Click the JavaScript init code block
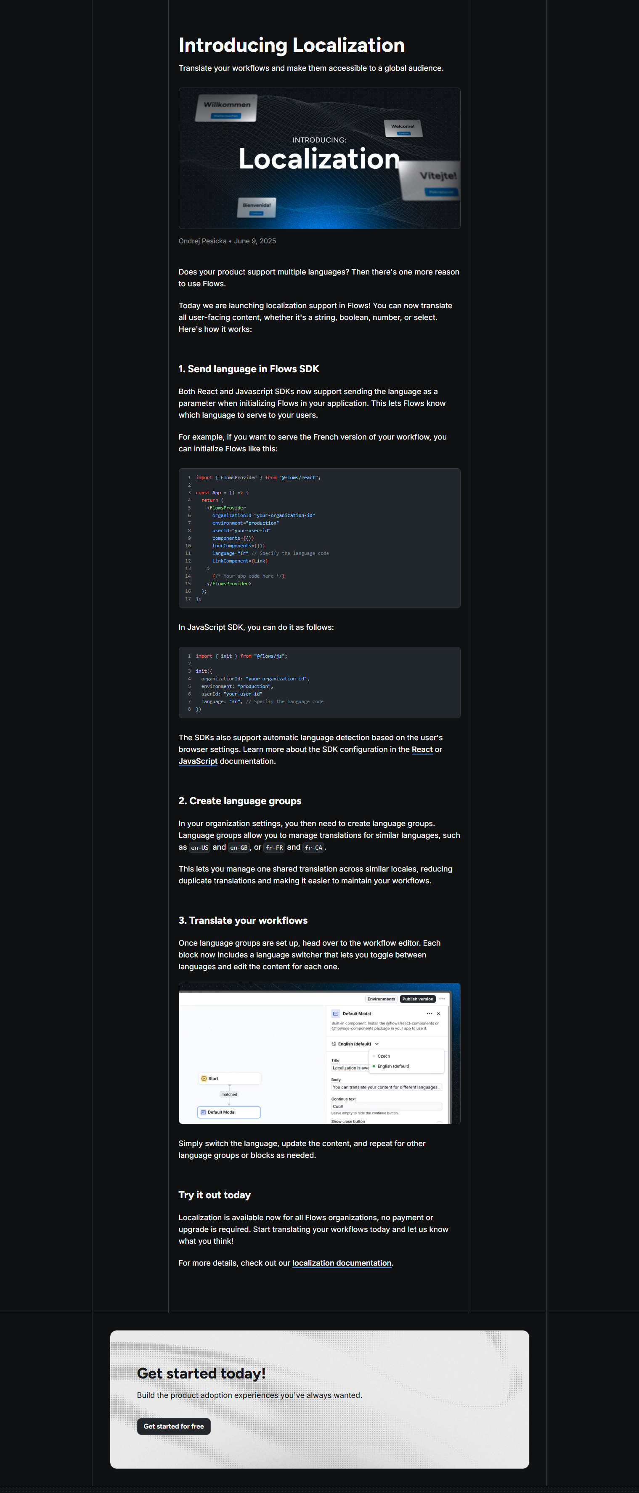Screen dimensions: 639x1493 click(x=319, y=682)
